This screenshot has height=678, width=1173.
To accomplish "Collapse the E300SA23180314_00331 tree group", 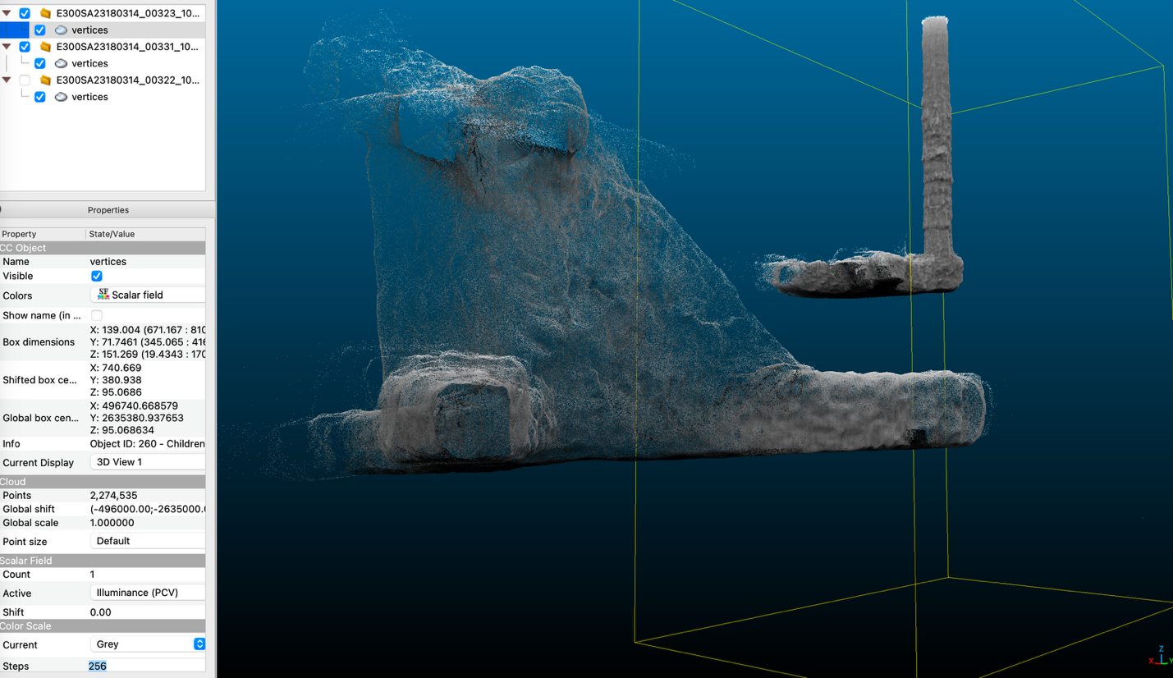I will point(7,47).
